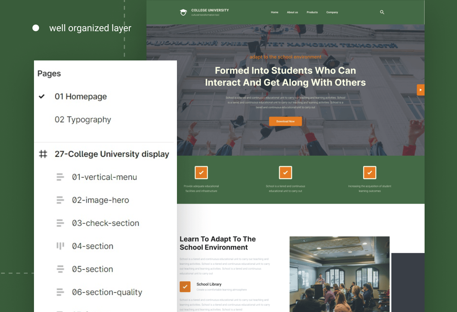Click the middle orange check box icon
This screenshot has width=457, height=312.
click(286, 173)
